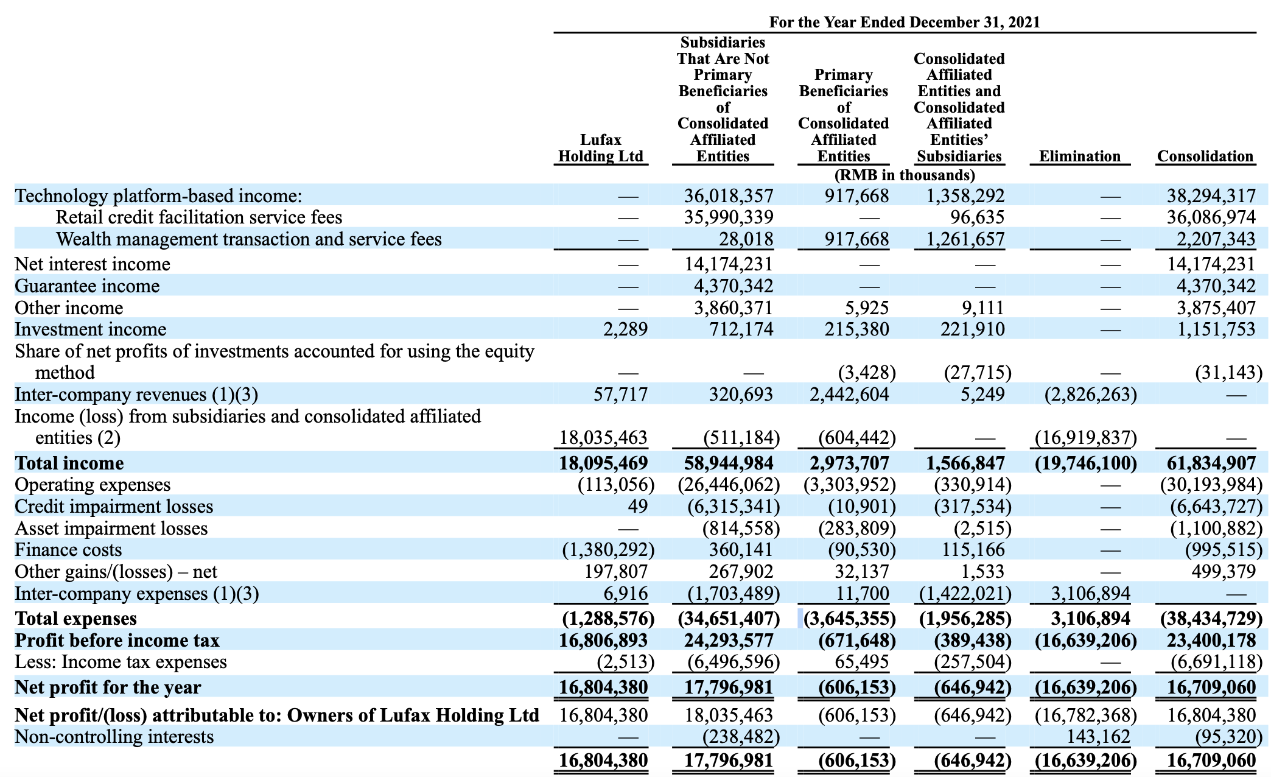Select the Operating expenses row label
The width and height of the screenshot is (1271, 777).
pyautogui.click(x=93, y=485)
